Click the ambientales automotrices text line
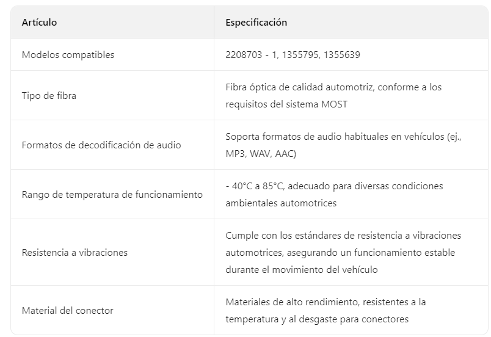This screenshot has width=491, height=337. tap(280, 203)
